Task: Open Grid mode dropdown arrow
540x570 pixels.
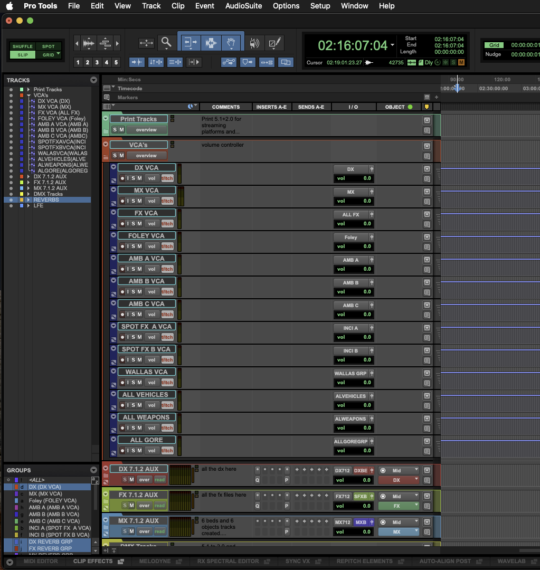Action: click(x=58, y=53)
